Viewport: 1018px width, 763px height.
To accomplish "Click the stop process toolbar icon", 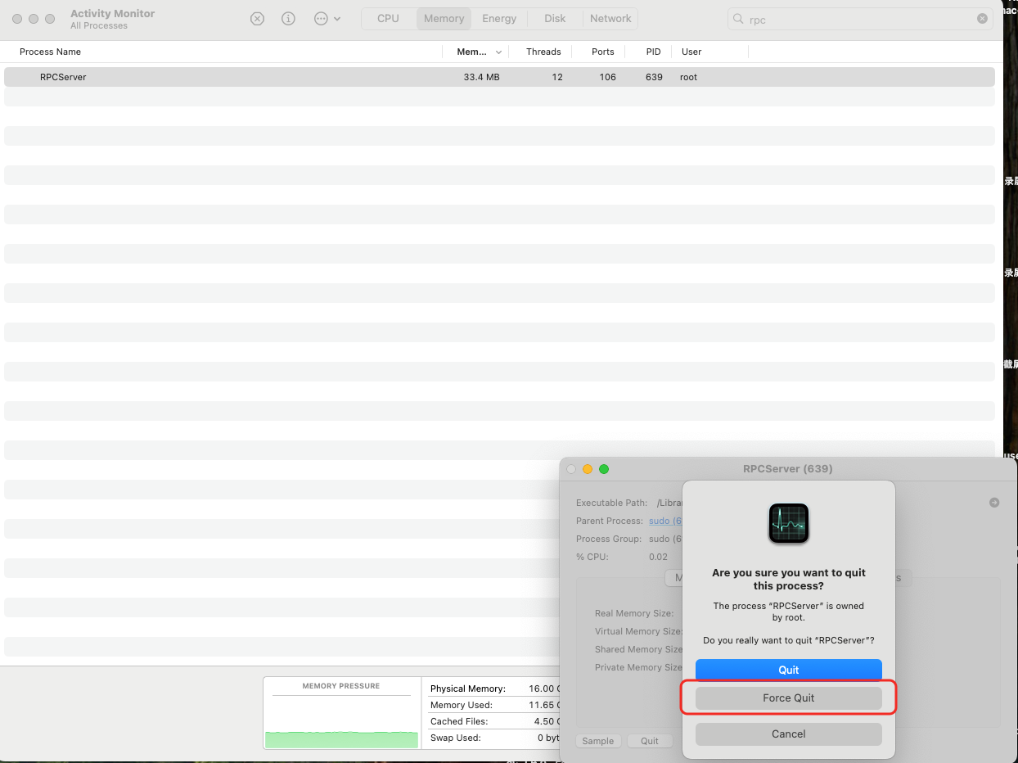I will tap(257, 19).
